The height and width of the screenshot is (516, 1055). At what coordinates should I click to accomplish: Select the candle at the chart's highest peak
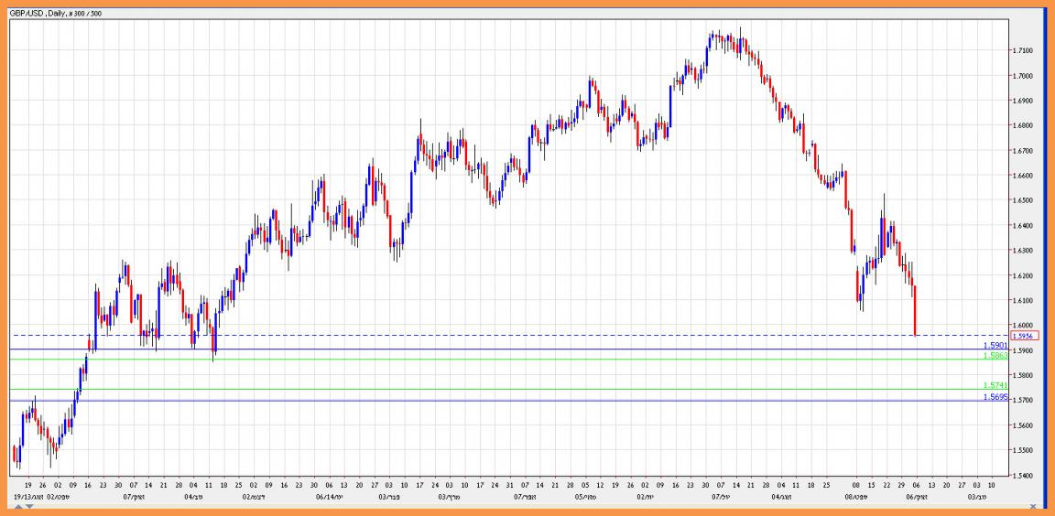pyautogui.click(x=712, y=37)
